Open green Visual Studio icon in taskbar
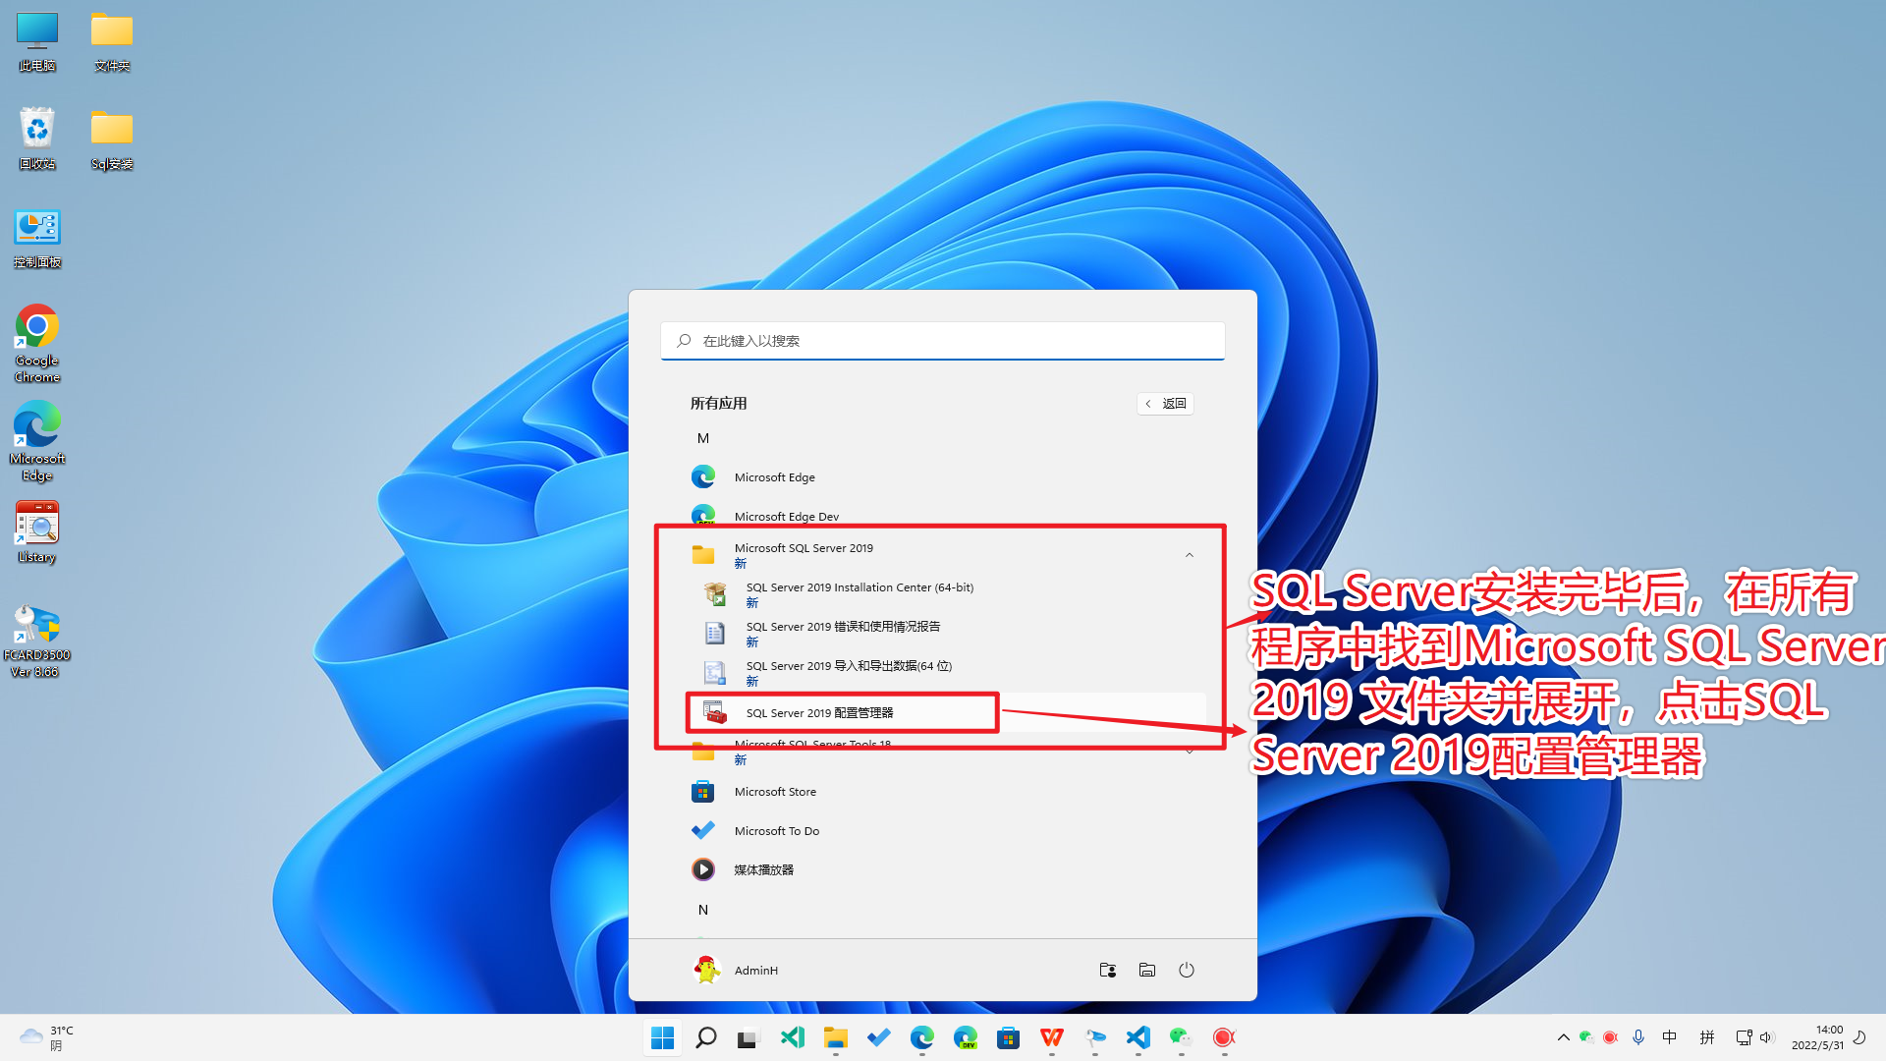The image size is (1886, 1061). tap(792, 1037)
